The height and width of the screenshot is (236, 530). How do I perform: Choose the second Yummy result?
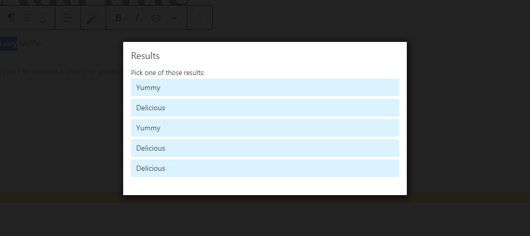pos(265,128)
